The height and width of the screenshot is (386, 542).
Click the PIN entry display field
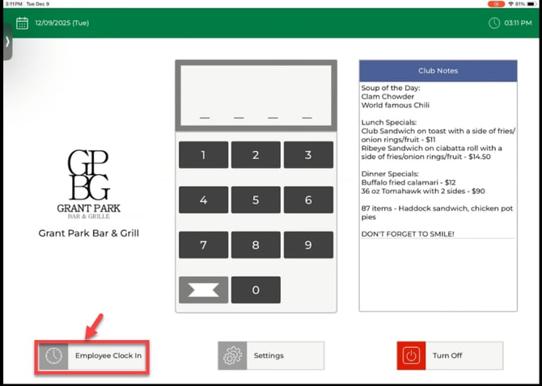256,96
